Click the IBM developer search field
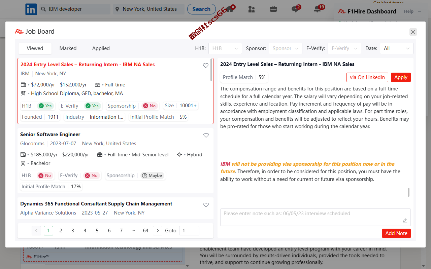 click(x=75, y=9)
